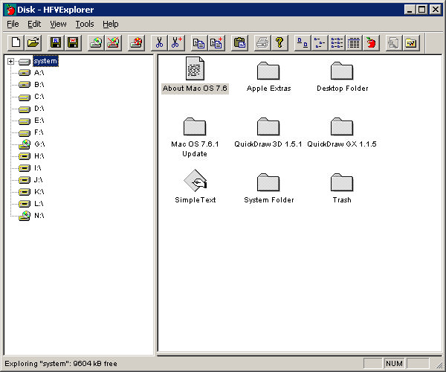
Task: Open the File menu
Action: point(13,24)
